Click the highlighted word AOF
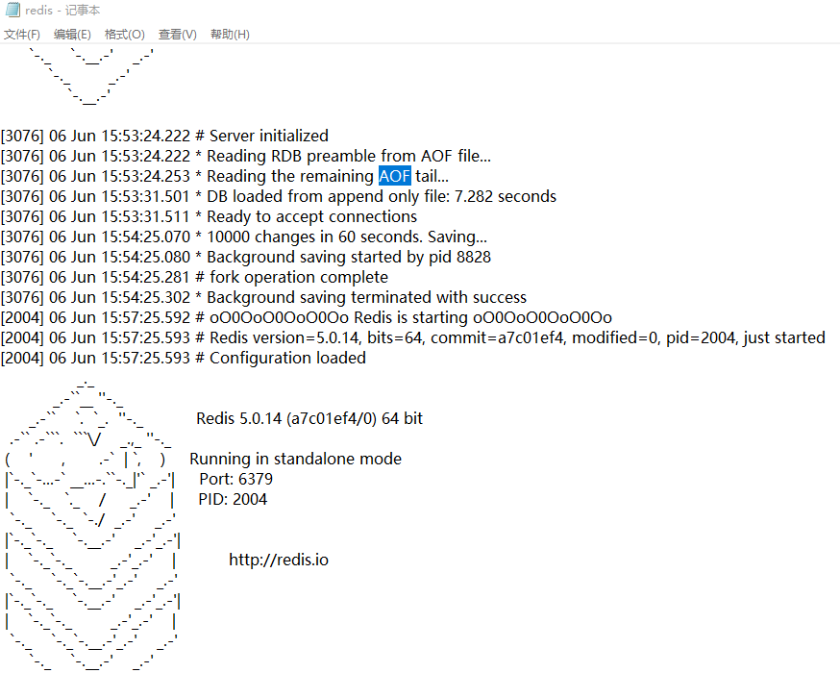Viewport: 840px width, 673px height. [x=395, y=176]
